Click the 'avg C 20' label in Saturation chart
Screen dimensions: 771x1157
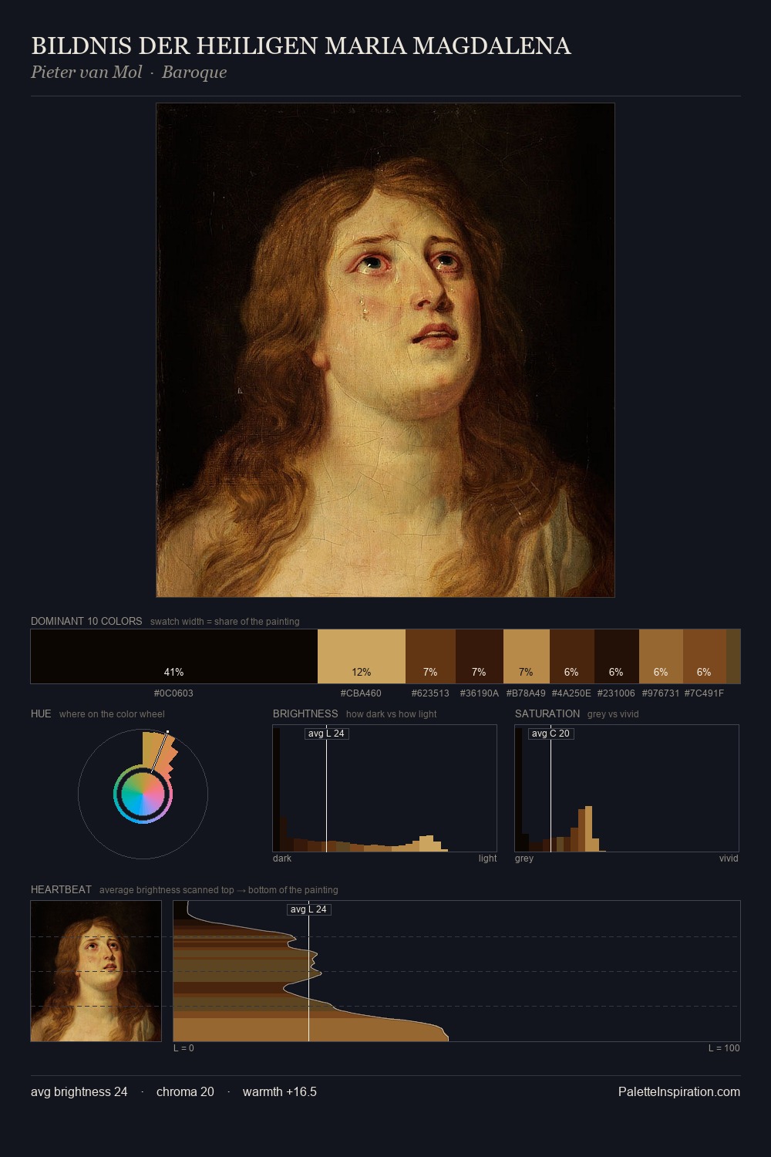click(550, 734)
